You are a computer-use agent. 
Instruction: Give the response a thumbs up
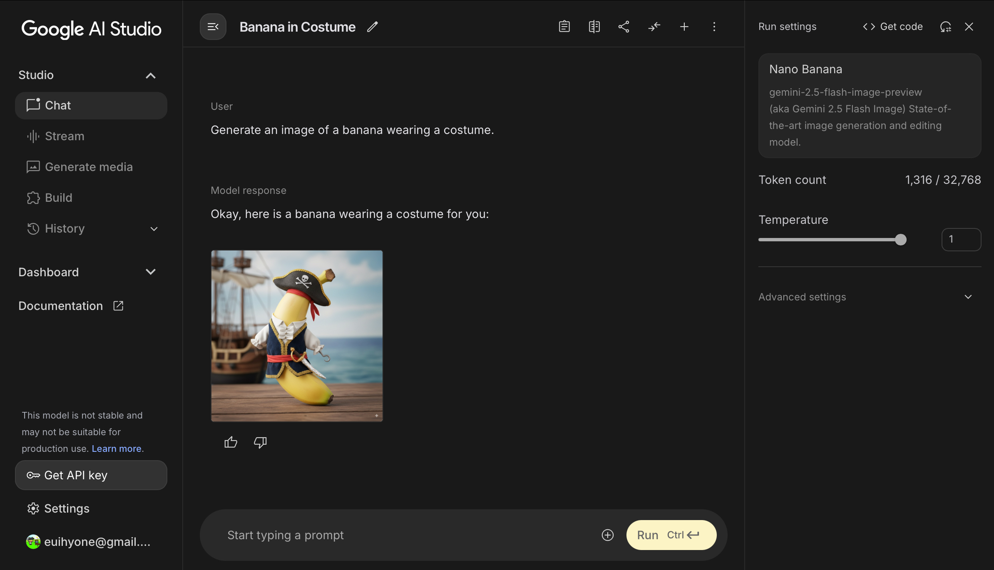(231, 442)
